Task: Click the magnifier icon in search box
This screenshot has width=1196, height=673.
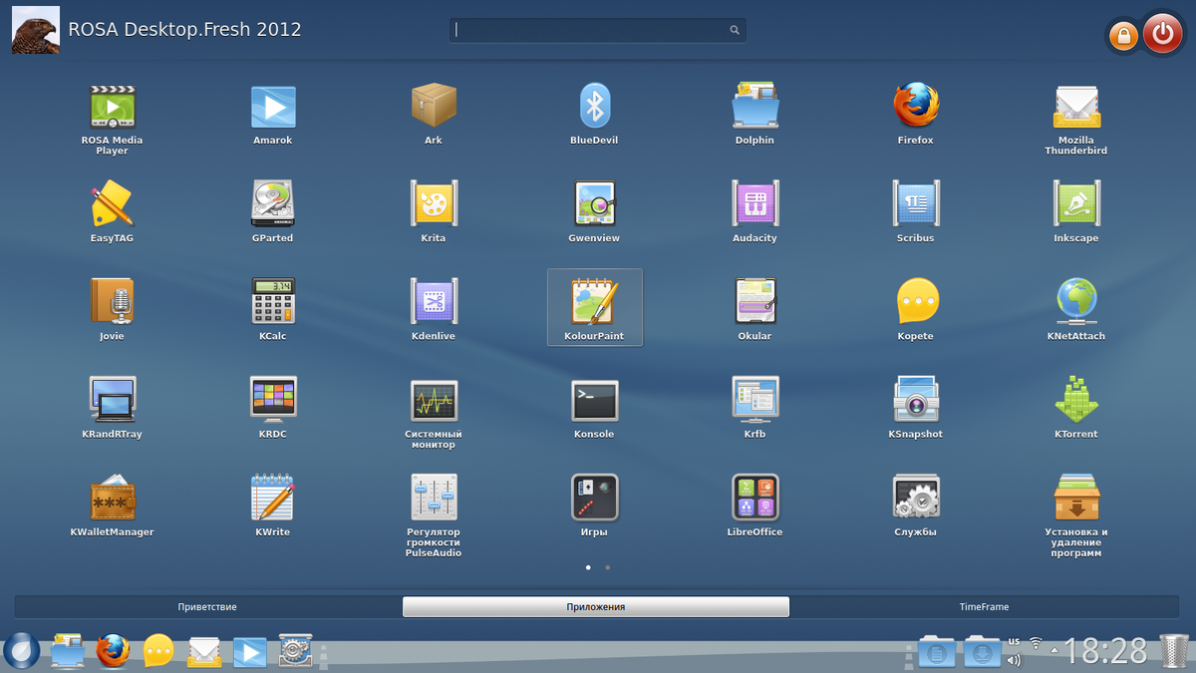Action: (x=735, y=30)
